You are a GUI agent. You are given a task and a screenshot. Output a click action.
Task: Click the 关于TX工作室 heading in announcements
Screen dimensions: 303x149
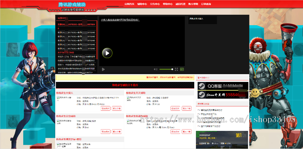point(66,53)
